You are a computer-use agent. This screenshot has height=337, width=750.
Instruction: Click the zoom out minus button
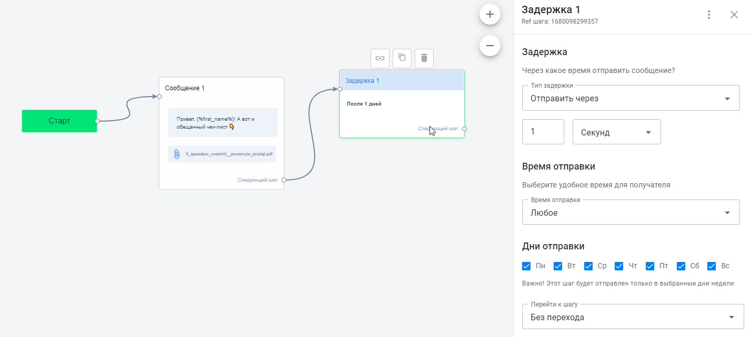(x=489, y=46)
